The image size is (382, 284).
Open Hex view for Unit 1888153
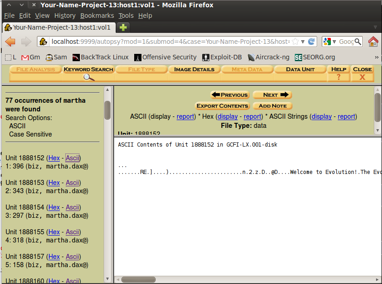(54, 183)
